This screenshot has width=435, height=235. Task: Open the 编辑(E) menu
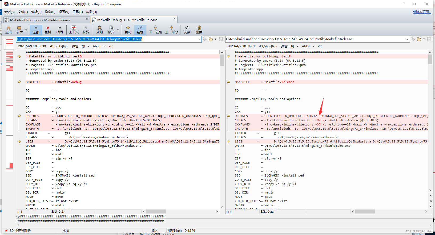point(36,12)
